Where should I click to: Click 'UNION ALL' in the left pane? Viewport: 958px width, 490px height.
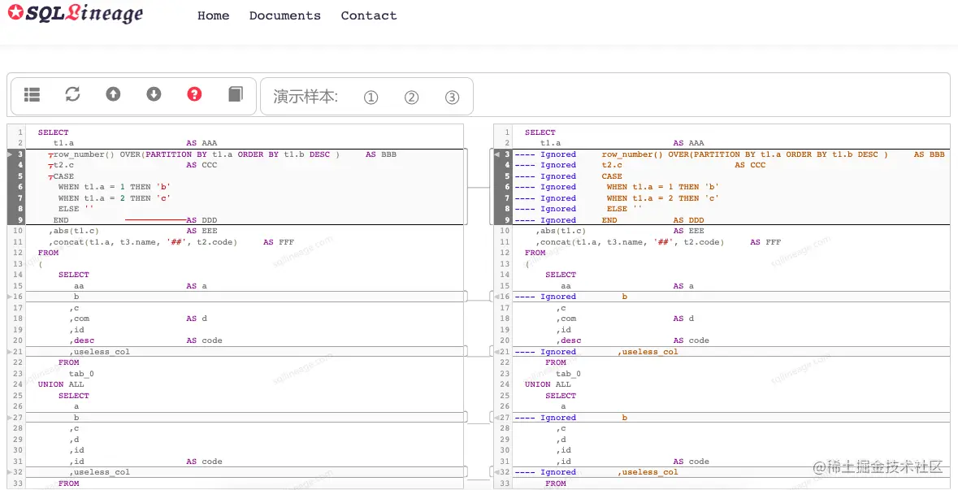pyautogui.click(x=61, y=384)
